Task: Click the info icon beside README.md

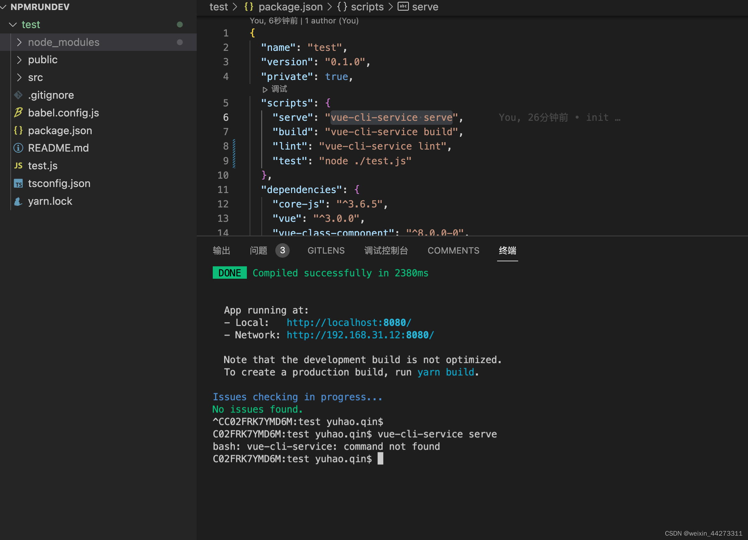Action: [x=18, y=148]
